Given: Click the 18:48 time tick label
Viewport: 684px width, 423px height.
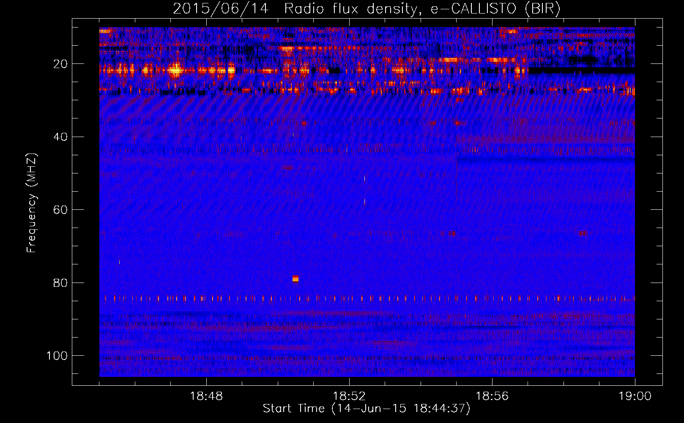Looking at the screenshot, I should coord(206,396).
